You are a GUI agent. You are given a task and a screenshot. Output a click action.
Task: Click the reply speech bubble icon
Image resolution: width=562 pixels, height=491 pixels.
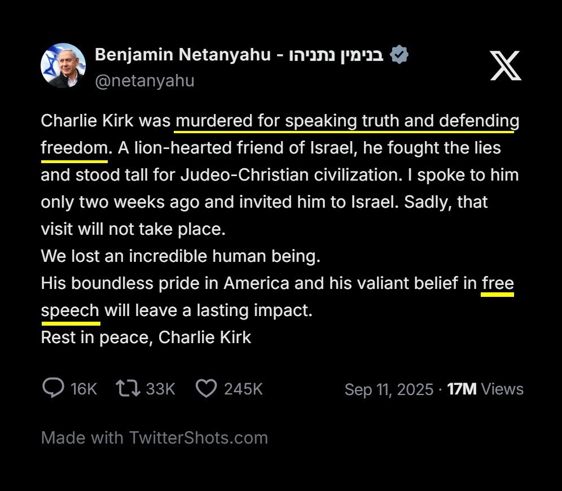click(x=54, y=388)
